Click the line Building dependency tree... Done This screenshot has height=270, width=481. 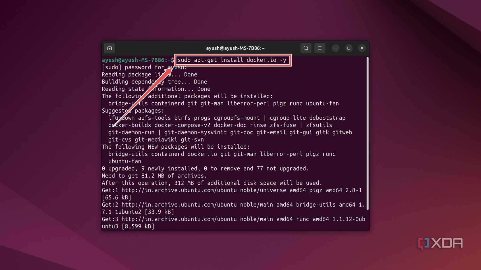coord(154,82)
